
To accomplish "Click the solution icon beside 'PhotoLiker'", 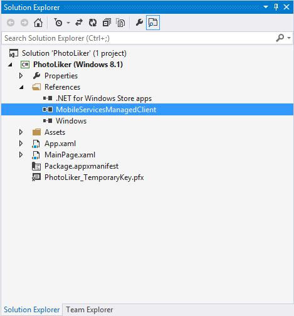I will click(x=14, y=53).
